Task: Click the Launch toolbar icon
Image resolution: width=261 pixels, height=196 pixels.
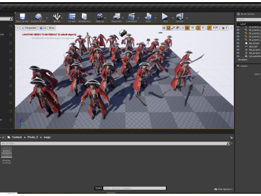Action: click(179, 17)
